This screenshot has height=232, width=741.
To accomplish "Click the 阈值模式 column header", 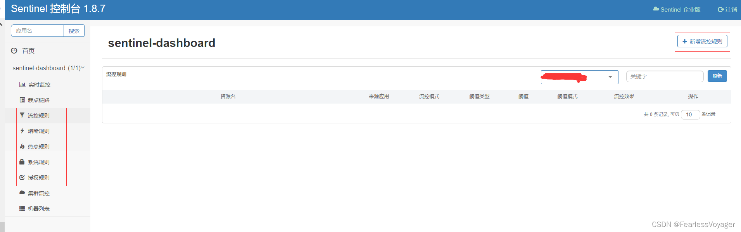I will tap(567, 96).
